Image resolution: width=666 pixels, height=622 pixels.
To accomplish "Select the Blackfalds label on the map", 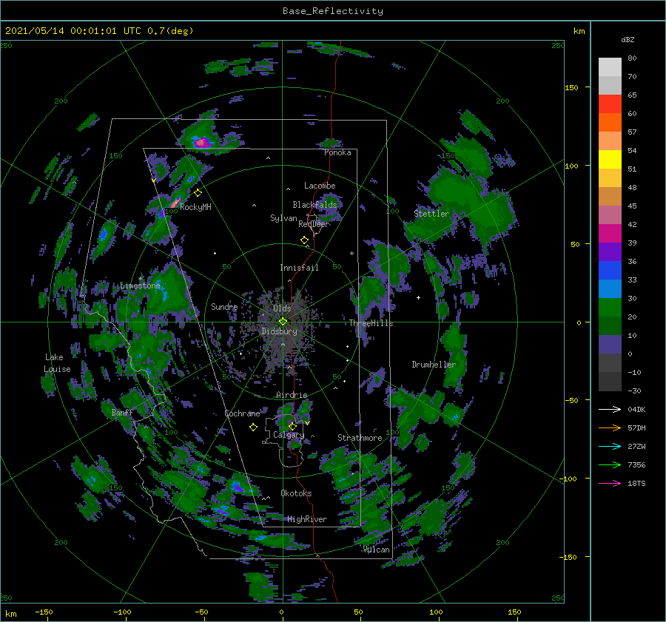I will tap(314, 205).
